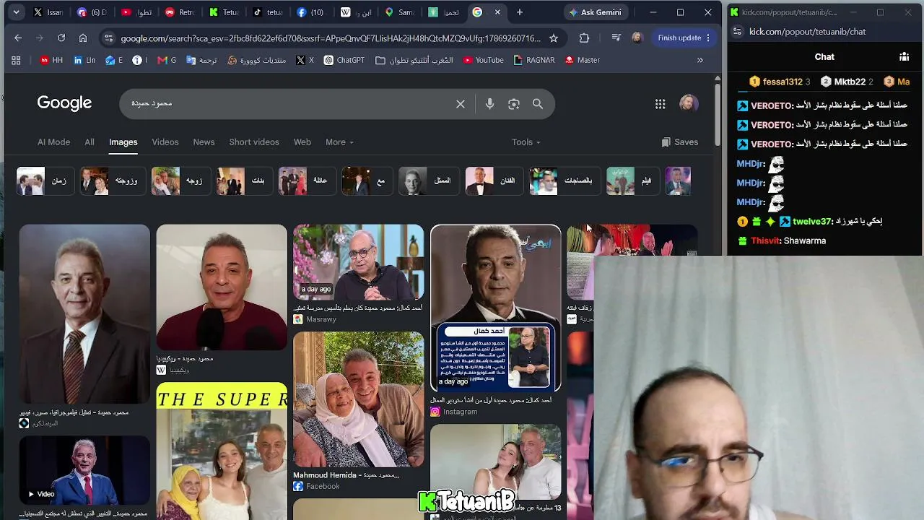Image resolution: width=924 pixels, height=520 pixels.
Task: Open the Finish update menu
Action: [684, 38]
